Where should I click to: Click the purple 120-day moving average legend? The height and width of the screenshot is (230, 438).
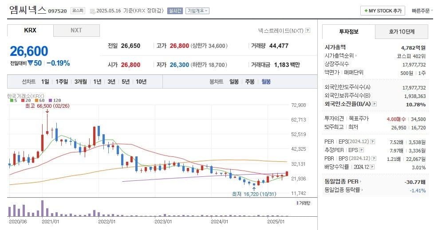[x=55, y=100]
